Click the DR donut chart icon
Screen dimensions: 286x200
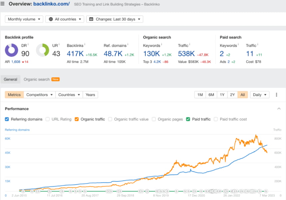coord(12,50)
